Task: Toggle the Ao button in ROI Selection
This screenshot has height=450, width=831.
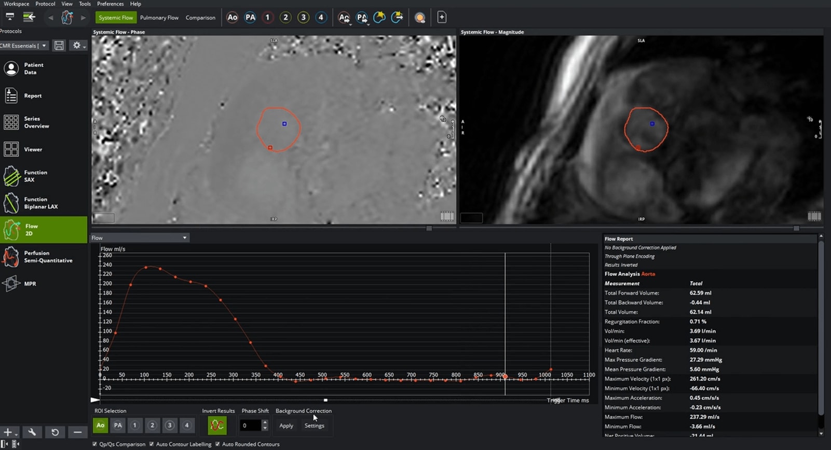Action: tap(100, 426)
